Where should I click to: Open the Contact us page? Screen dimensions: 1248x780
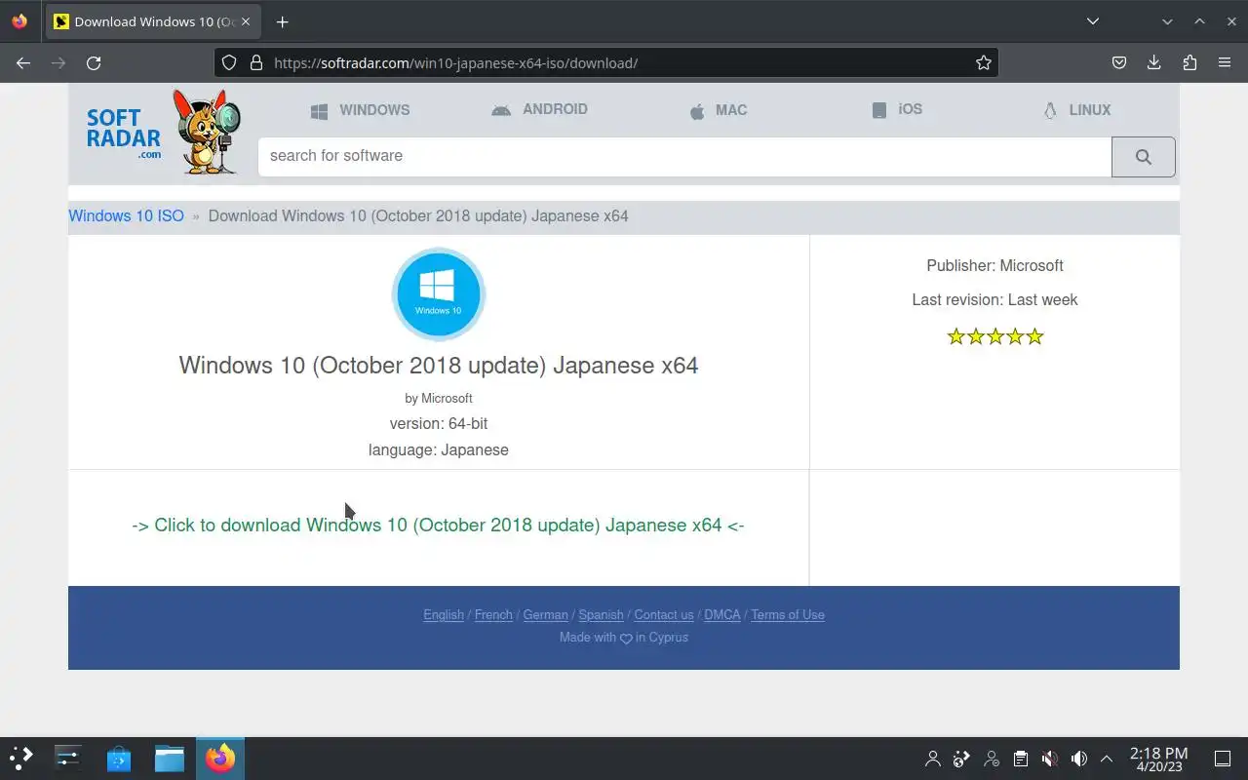664,614
